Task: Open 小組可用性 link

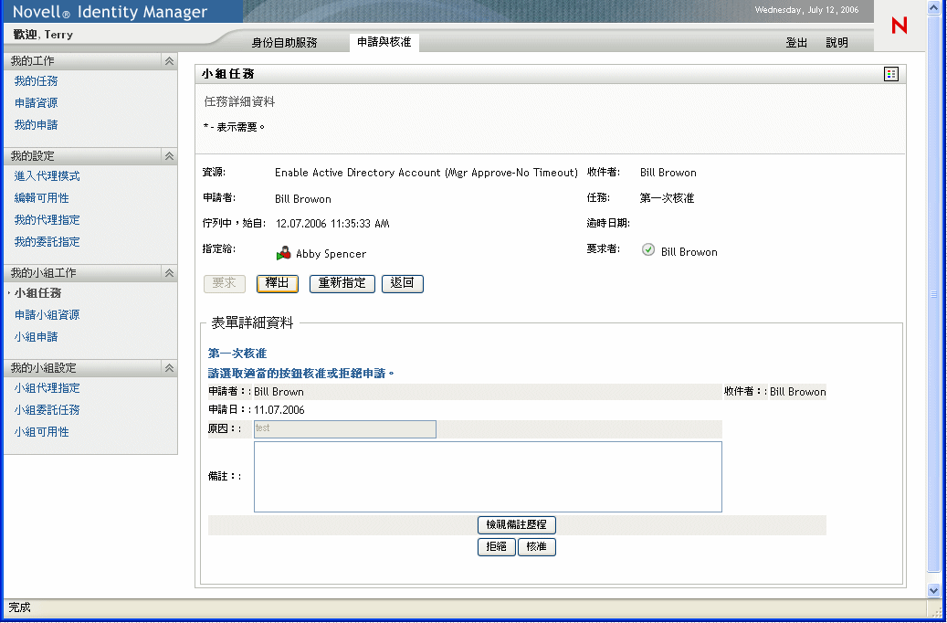Action: coord(42,432)
